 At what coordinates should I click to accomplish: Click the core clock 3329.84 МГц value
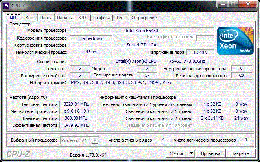pyautogui.click(x=76, y=104)
